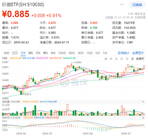Click the 成立日 date 2010-04-23
The width and height of the screenshot is (148, 136).
coord(21,42)
